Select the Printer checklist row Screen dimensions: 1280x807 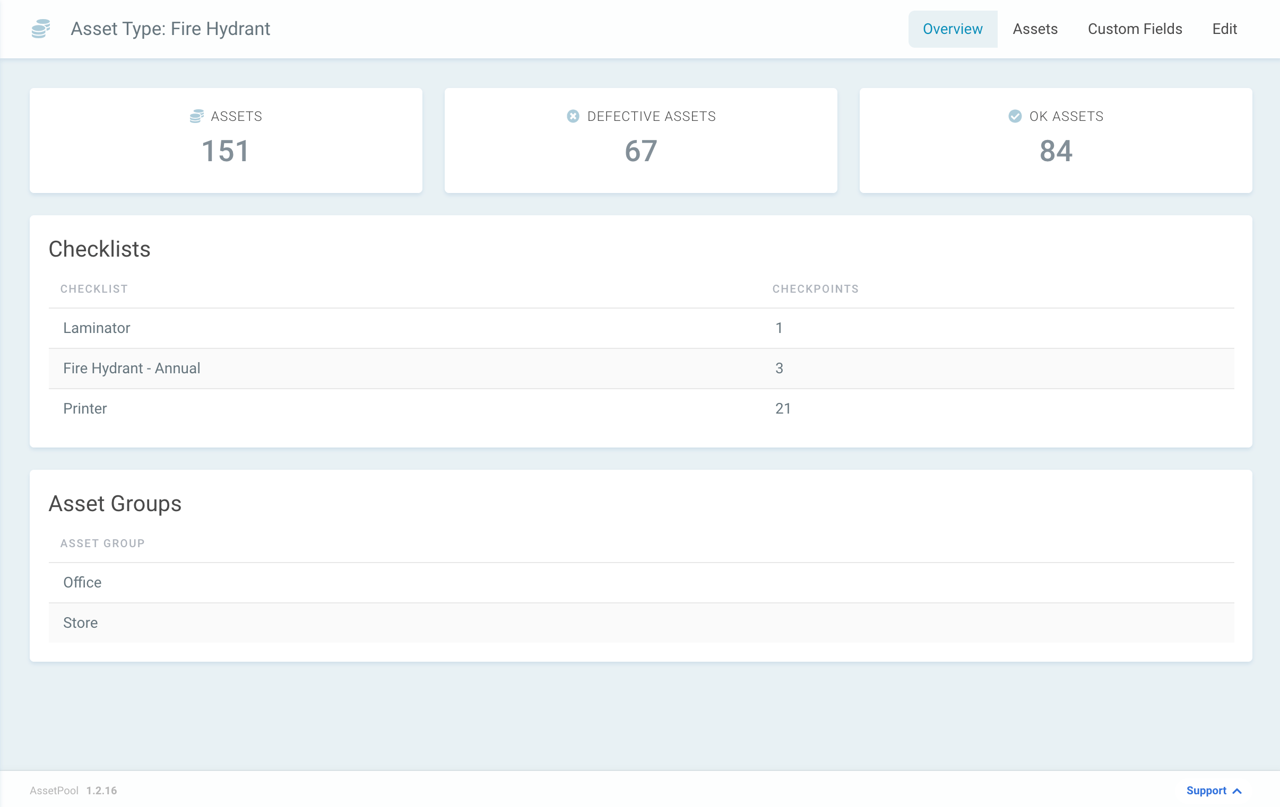coord(85,409)
